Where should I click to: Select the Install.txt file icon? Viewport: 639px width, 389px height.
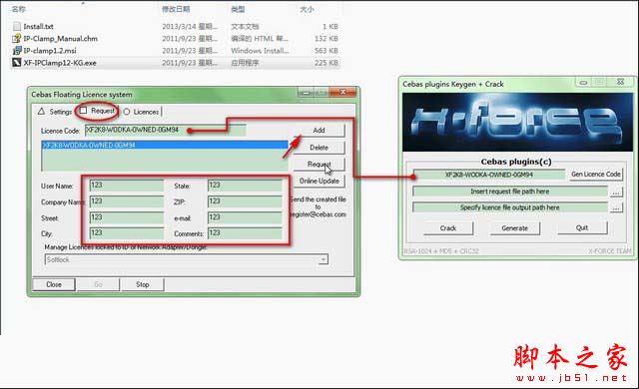pyautogui.click(x=17, y=27)
